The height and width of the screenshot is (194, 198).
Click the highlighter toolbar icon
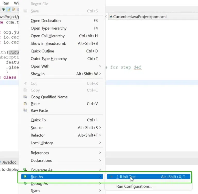(9, 9)
